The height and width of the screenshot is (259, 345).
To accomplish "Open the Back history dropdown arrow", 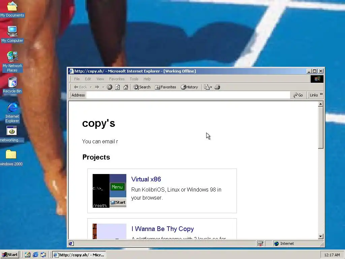I will point(91,87).
